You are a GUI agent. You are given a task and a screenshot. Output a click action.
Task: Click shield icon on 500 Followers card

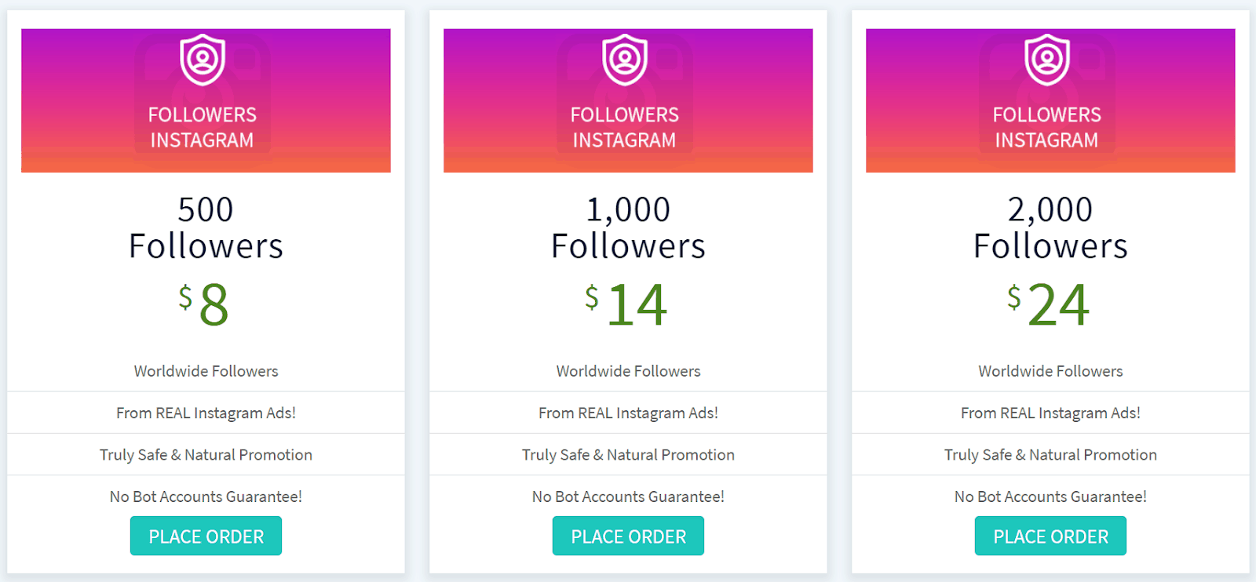click(x=203, y=60)
